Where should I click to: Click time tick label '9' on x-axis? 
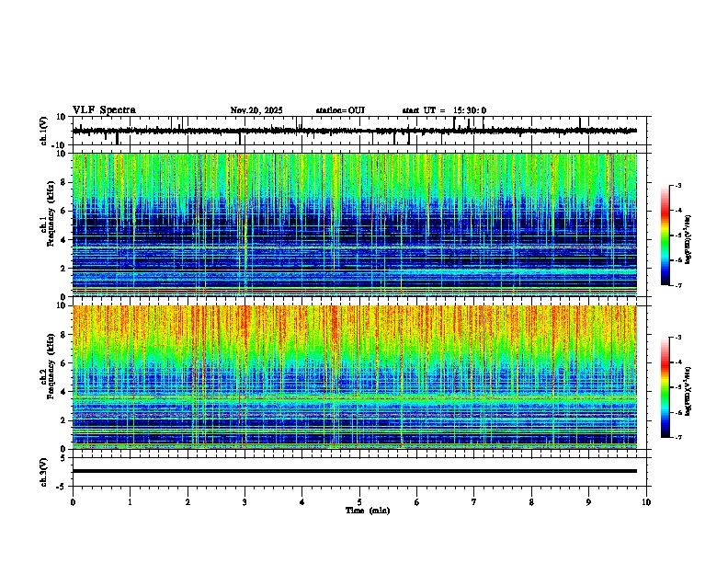pyautogui.click(x=588, y=502)
